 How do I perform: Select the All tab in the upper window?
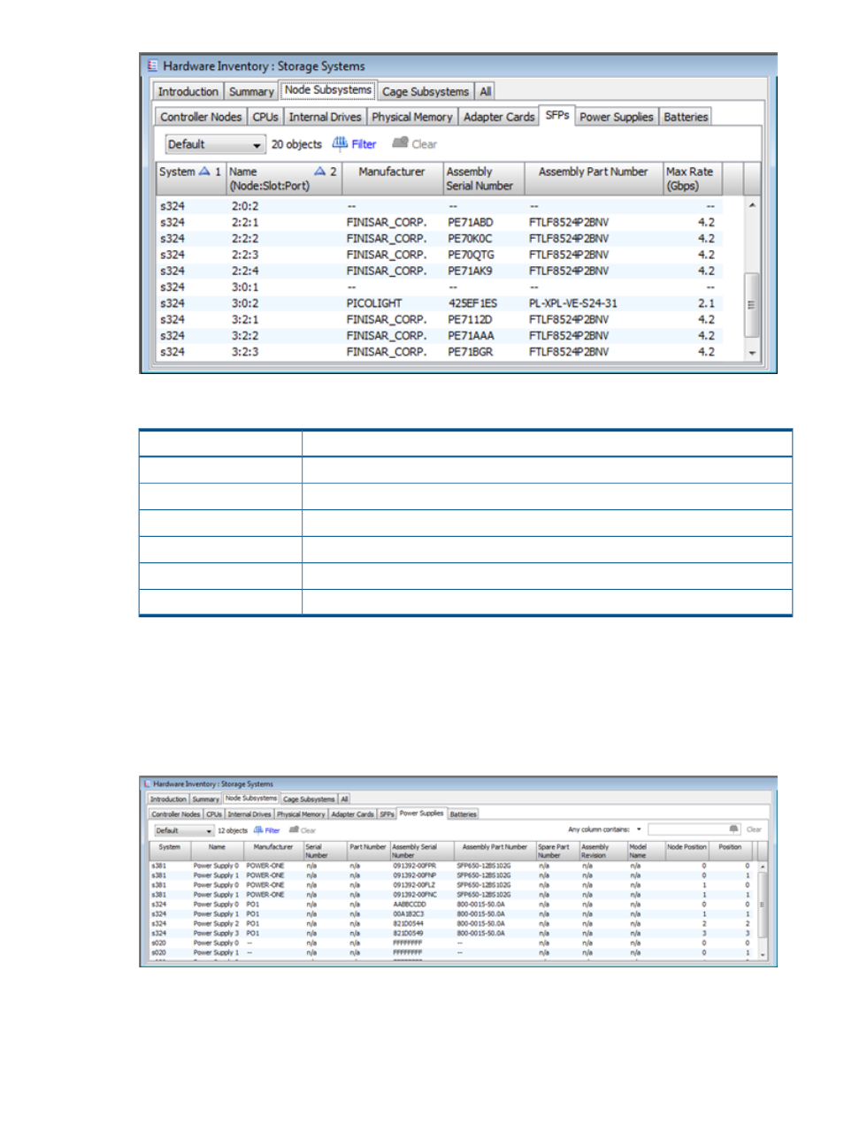tap(485, 91)
